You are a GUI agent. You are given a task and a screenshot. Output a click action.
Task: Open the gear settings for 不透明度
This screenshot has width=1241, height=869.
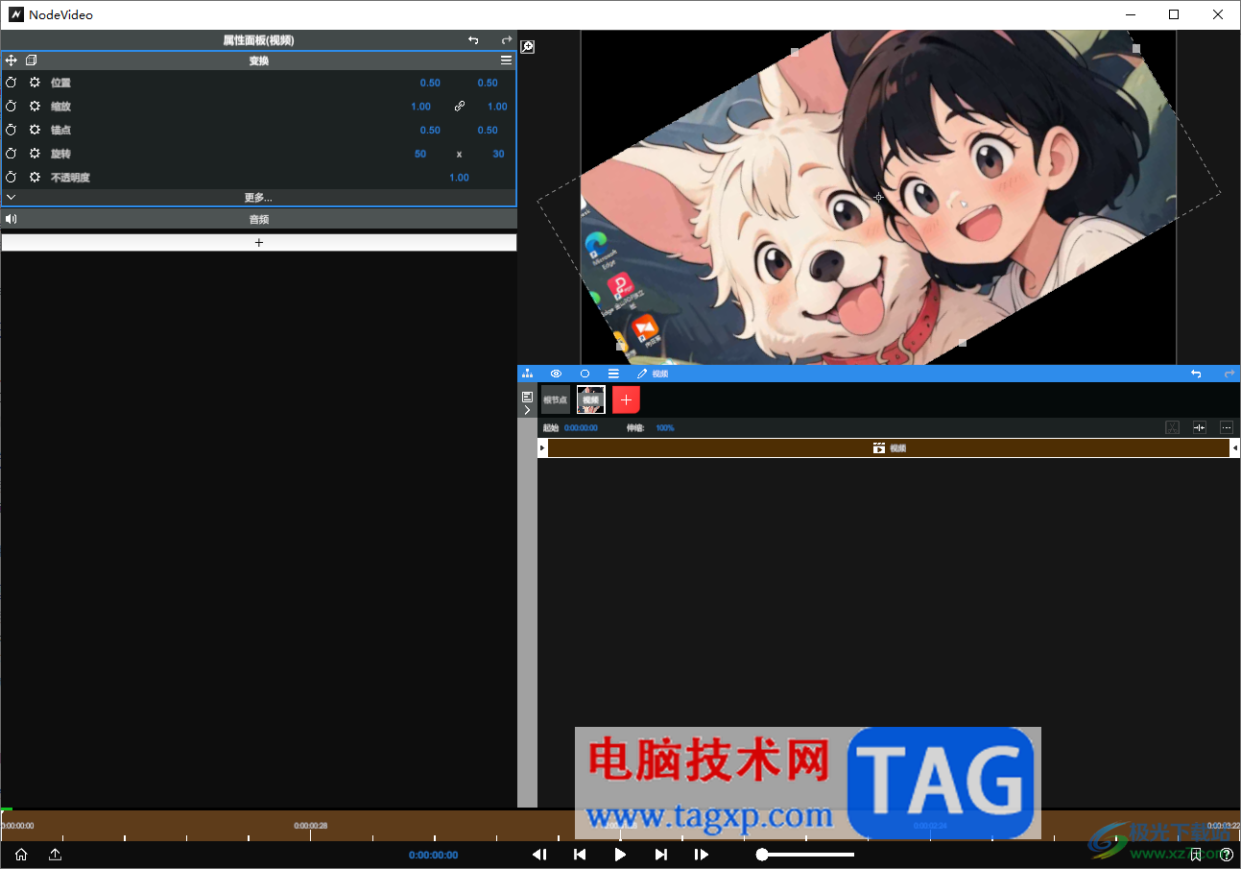(35, 178)
